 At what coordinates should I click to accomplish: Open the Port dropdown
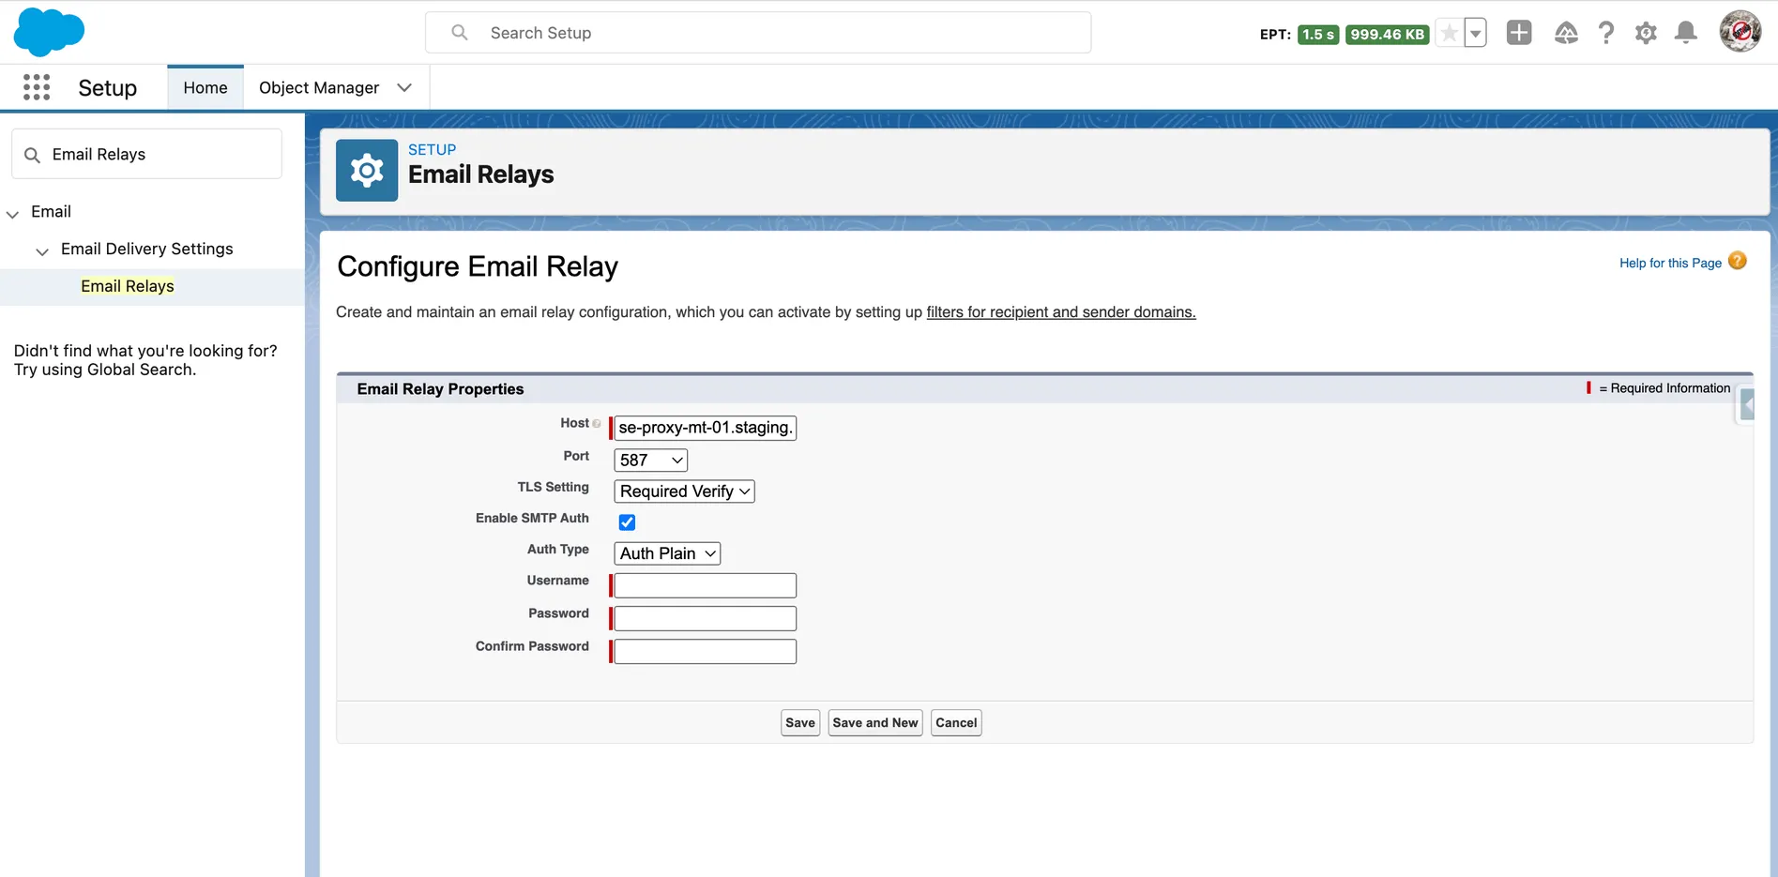click(649, 460)
